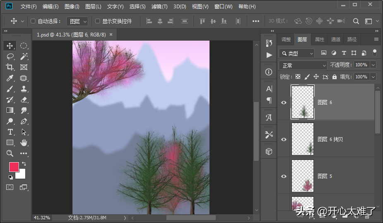Toggle lock image pixels brush icon
Screen dimensions: 383x223
307,77
